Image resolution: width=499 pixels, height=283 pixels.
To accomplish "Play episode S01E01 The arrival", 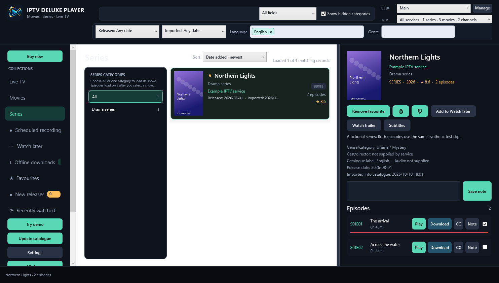I will click(419, 224).
